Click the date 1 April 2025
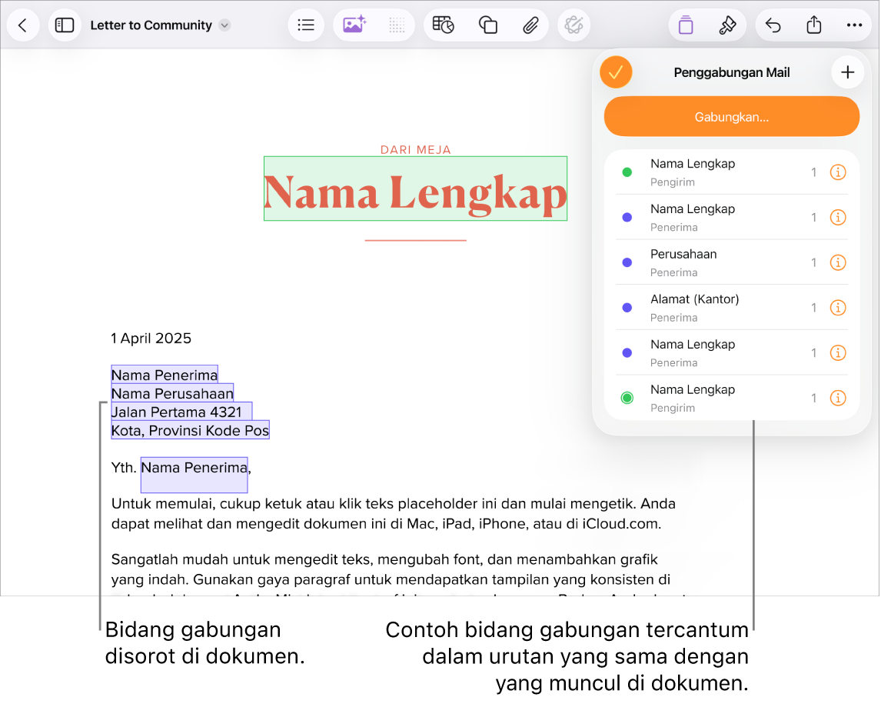The height and width of the screenshot is (704, 881). (x=151, y=339)
